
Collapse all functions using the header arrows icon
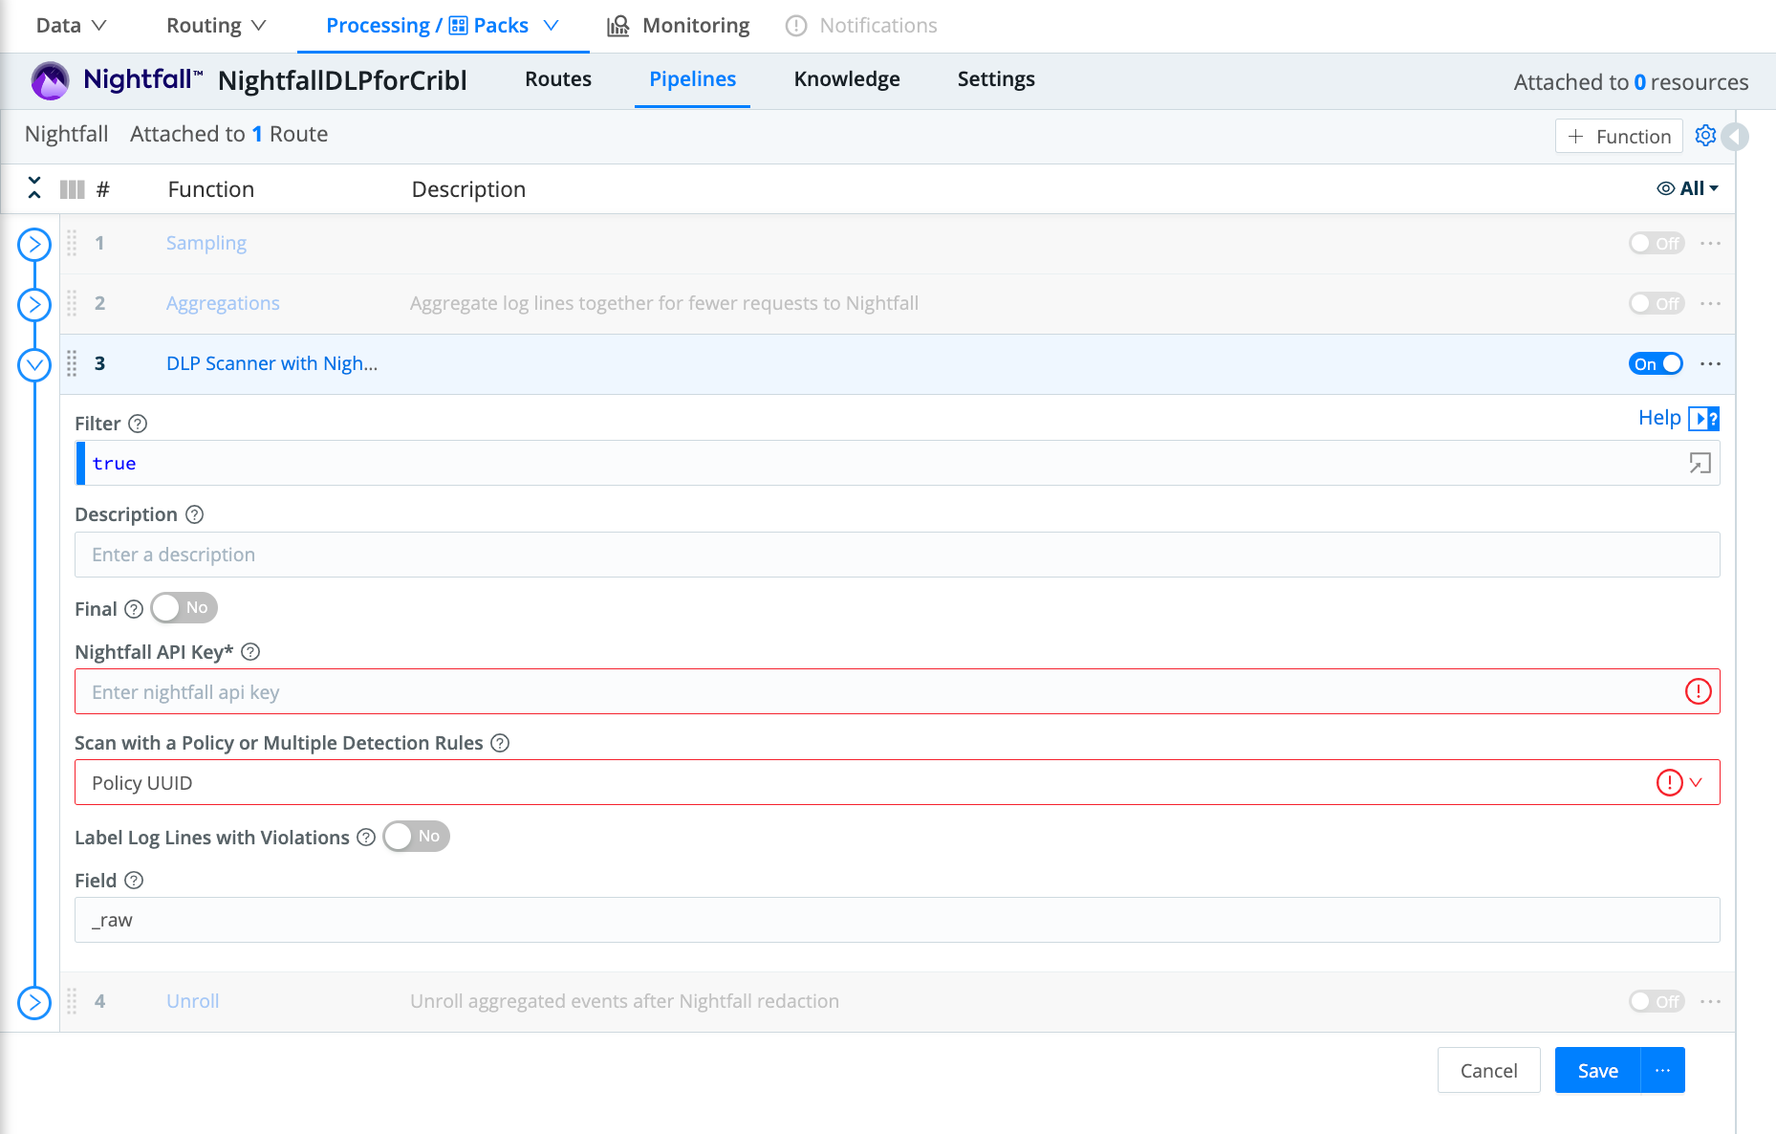(x=34, y=188)
